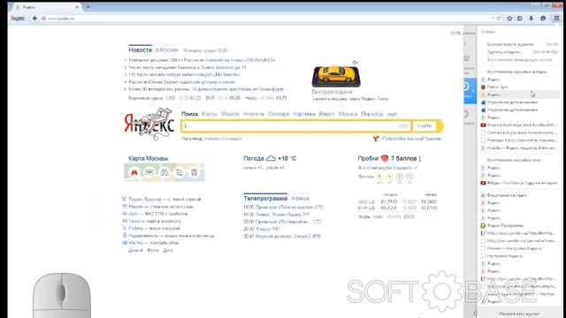566x318 pixels.
Task: Open the bookmarks list toolbar icon
Action: tap(520, 19)
